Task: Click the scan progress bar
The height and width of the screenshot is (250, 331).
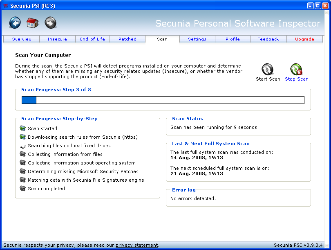Action: pos(163,100)
